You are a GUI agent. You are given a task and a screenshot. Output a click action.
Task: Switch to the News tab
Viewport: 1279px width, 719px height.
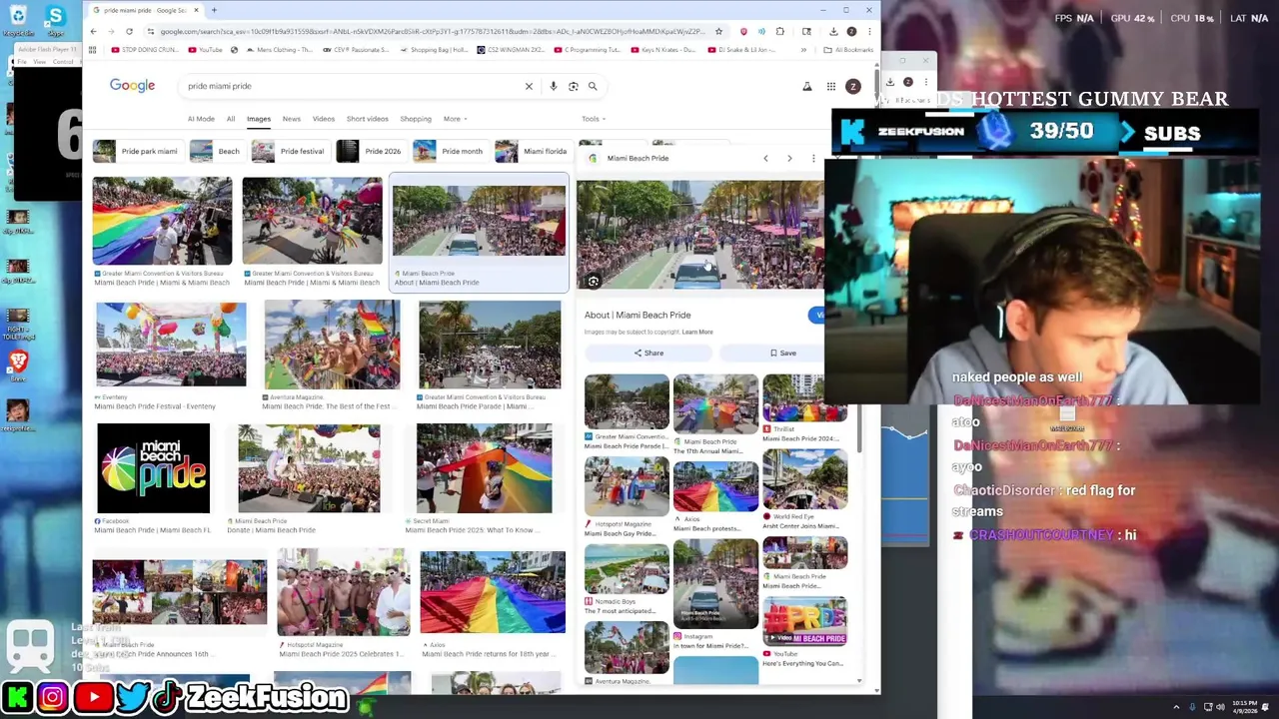(291, 119)
